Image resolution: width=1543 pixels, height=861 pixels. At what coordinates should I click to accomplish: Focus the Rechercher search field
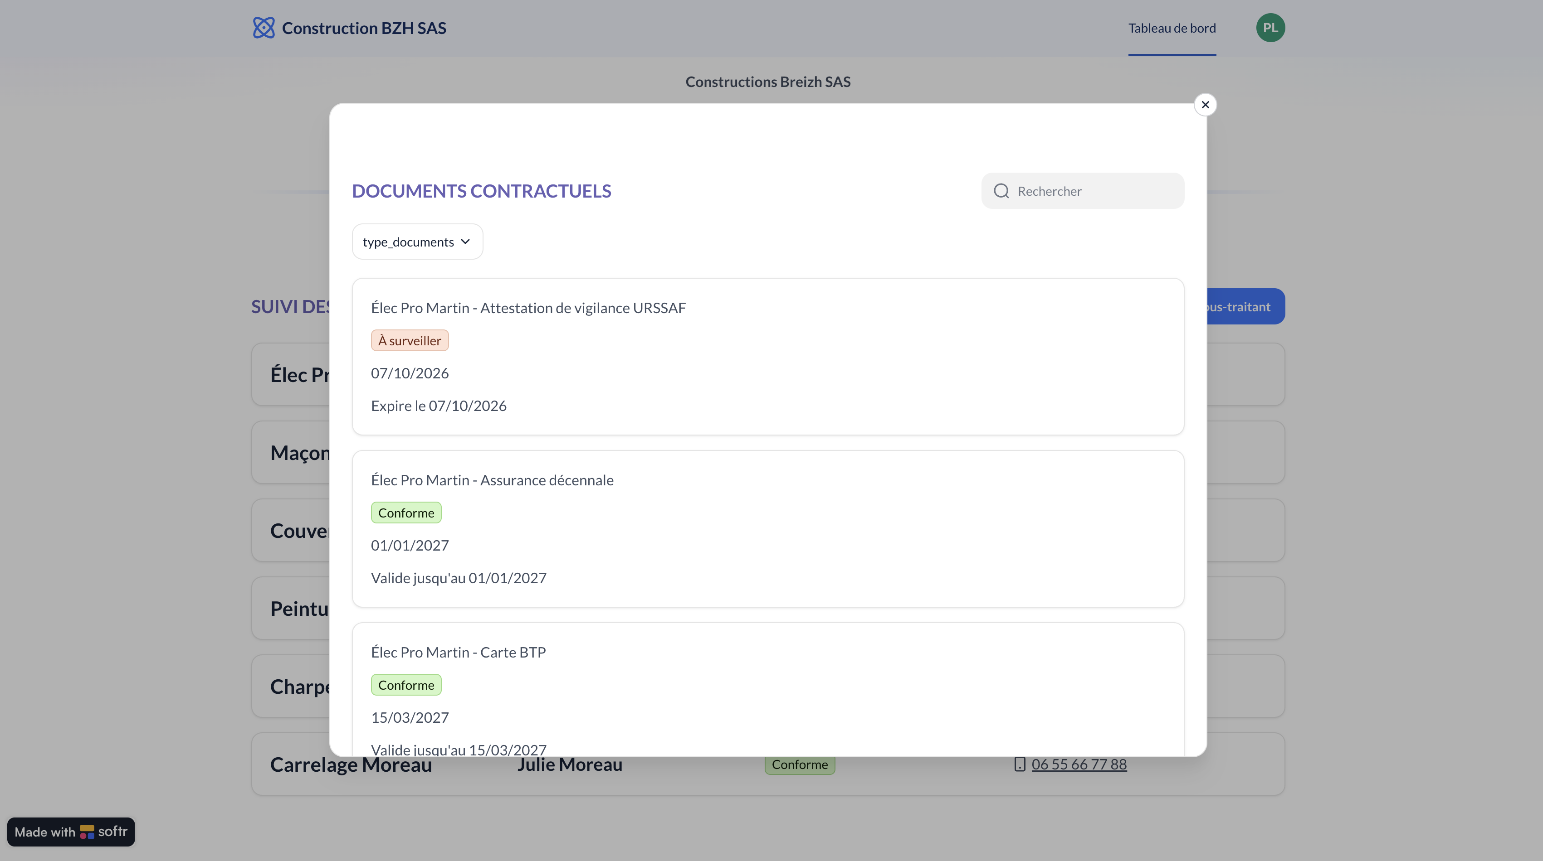tap(1082, 191)
